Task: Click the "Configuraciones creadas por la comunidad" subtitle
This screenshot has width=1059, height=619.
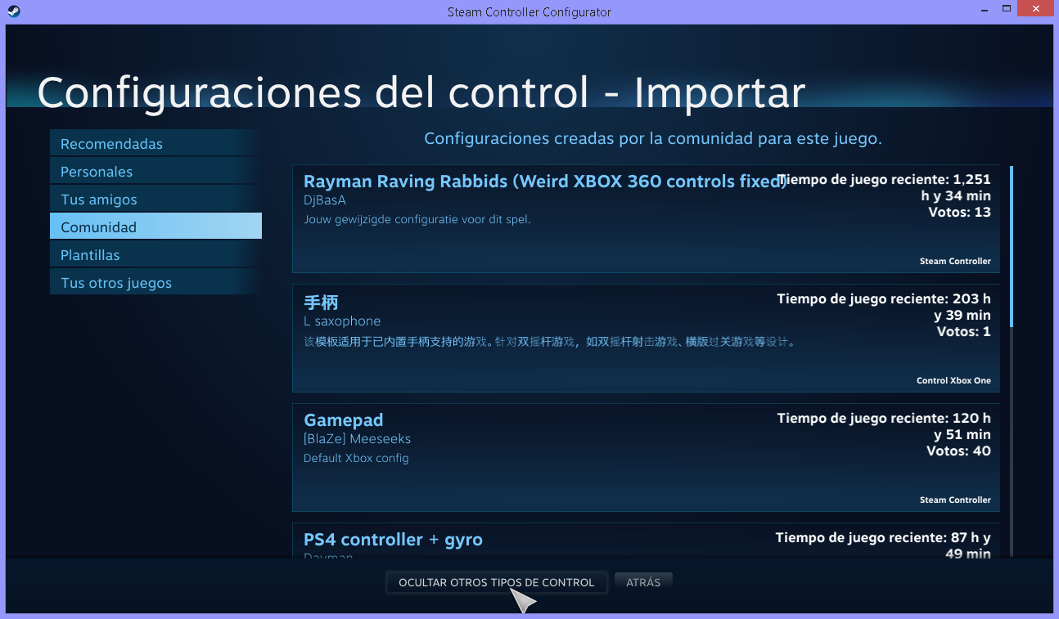Action: 653,139
